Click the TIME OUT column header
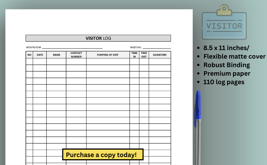This screenshot has height=165, width=267. [144, 55]
